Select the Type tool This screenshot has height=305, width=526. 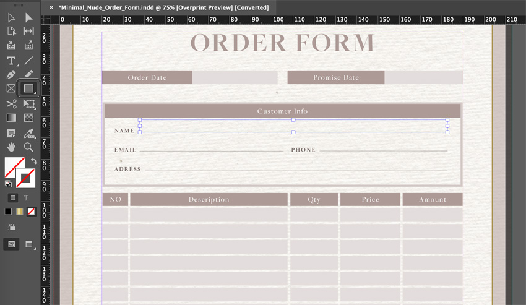(11, 61)
